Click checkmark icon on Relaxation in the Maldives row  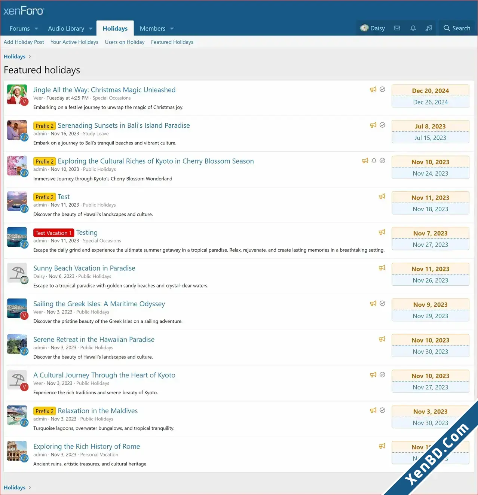(x=382, y=410)
